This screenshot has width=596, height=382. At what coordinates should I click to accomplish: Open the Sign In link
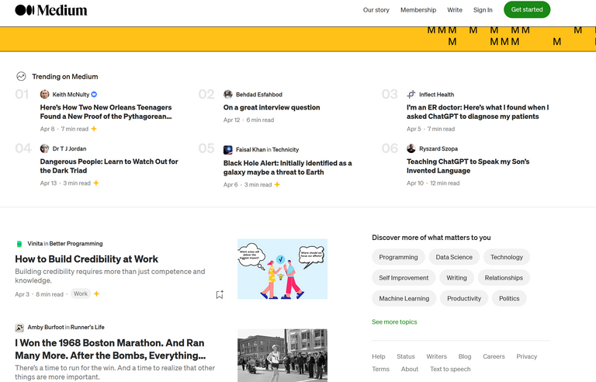pos(483,10)
